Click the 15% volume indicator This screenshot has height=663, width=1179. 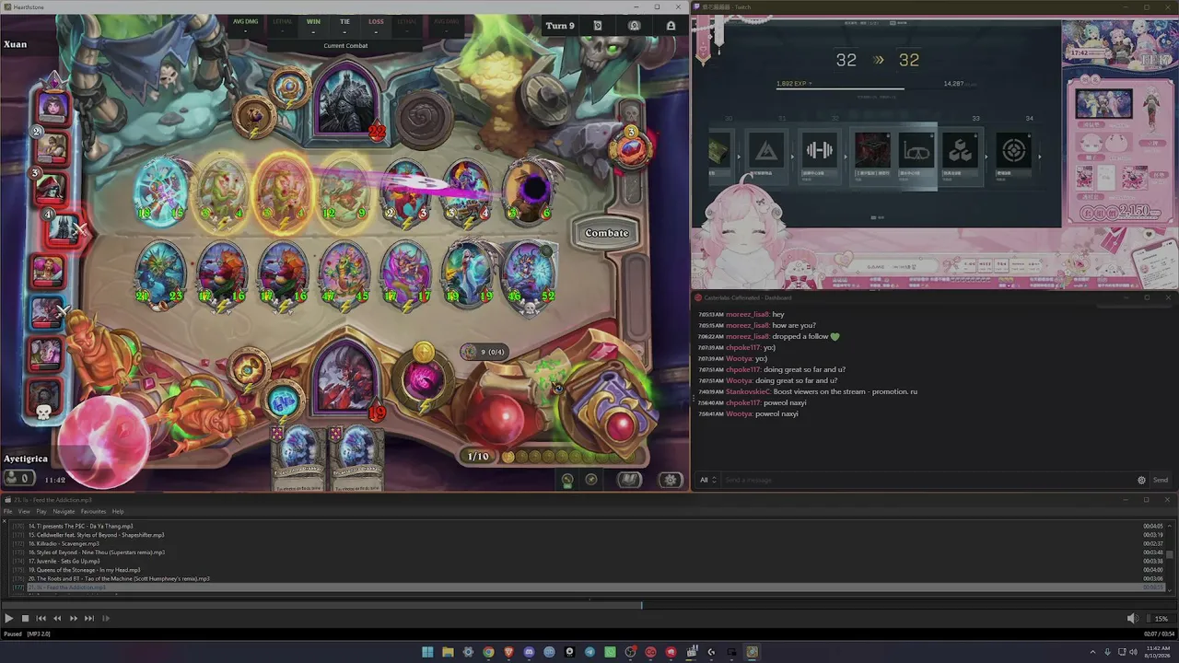click(x=1161, y=619)
